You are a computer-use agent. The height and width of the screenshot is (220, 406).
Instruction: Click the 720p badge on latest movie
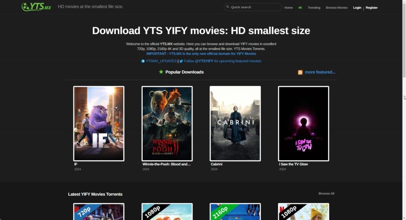click(85, 211)
